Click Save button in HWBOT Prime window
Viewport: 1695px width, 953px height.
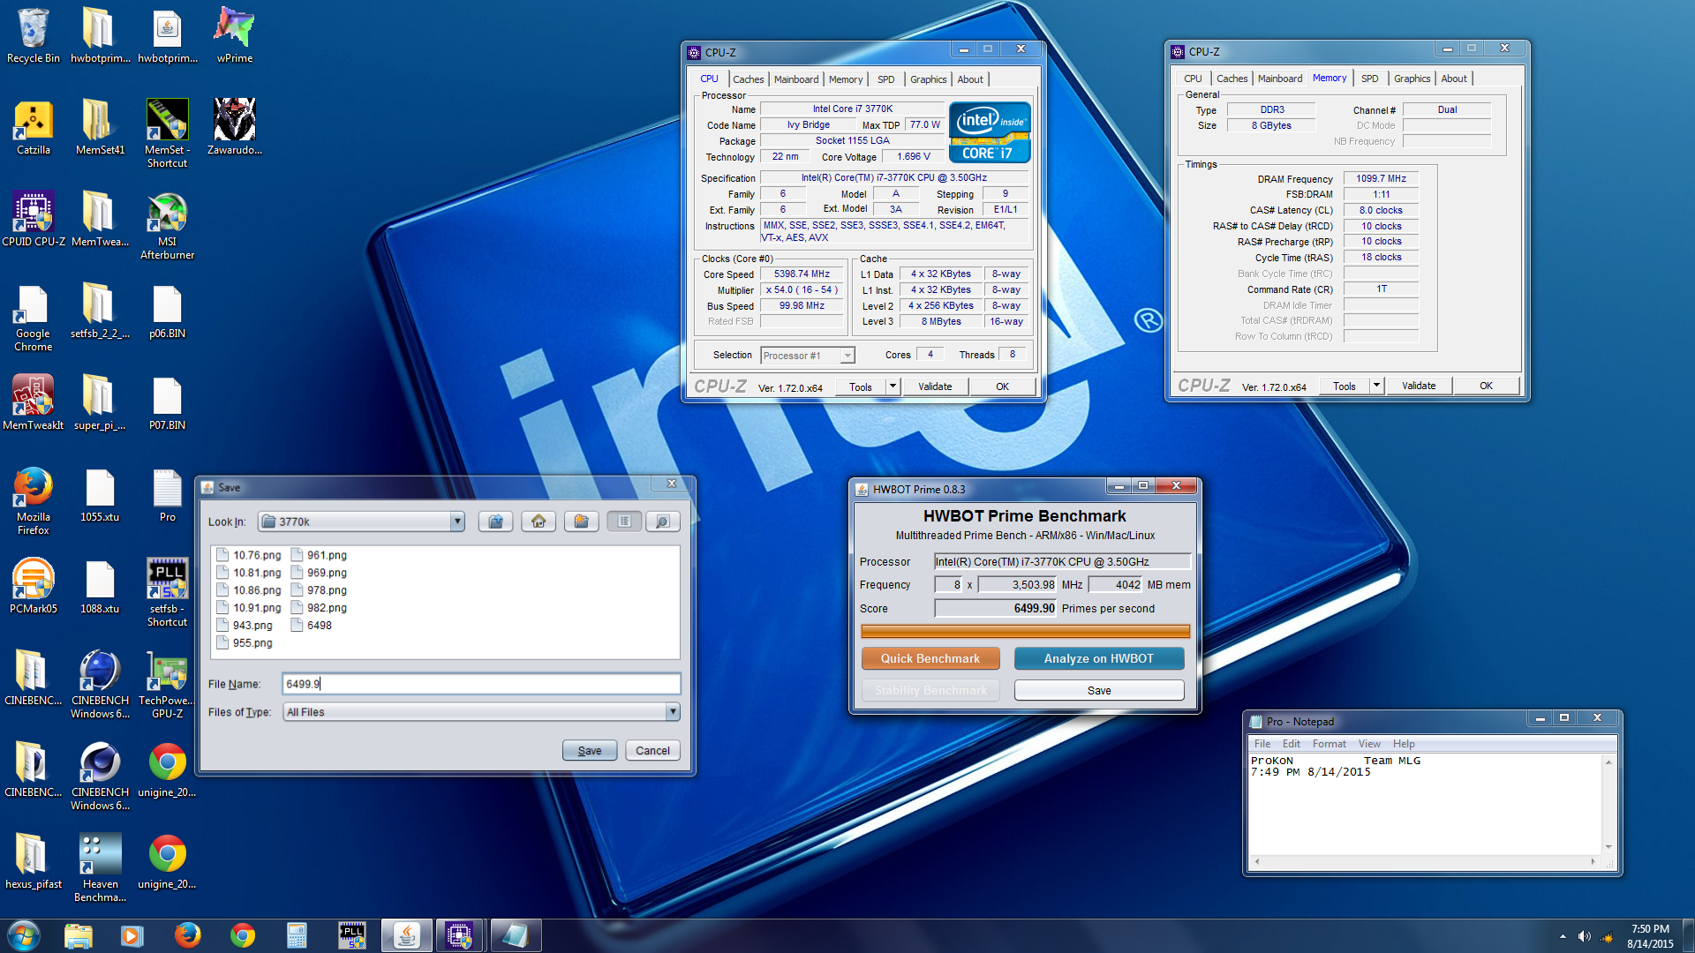pos(1099,690)
